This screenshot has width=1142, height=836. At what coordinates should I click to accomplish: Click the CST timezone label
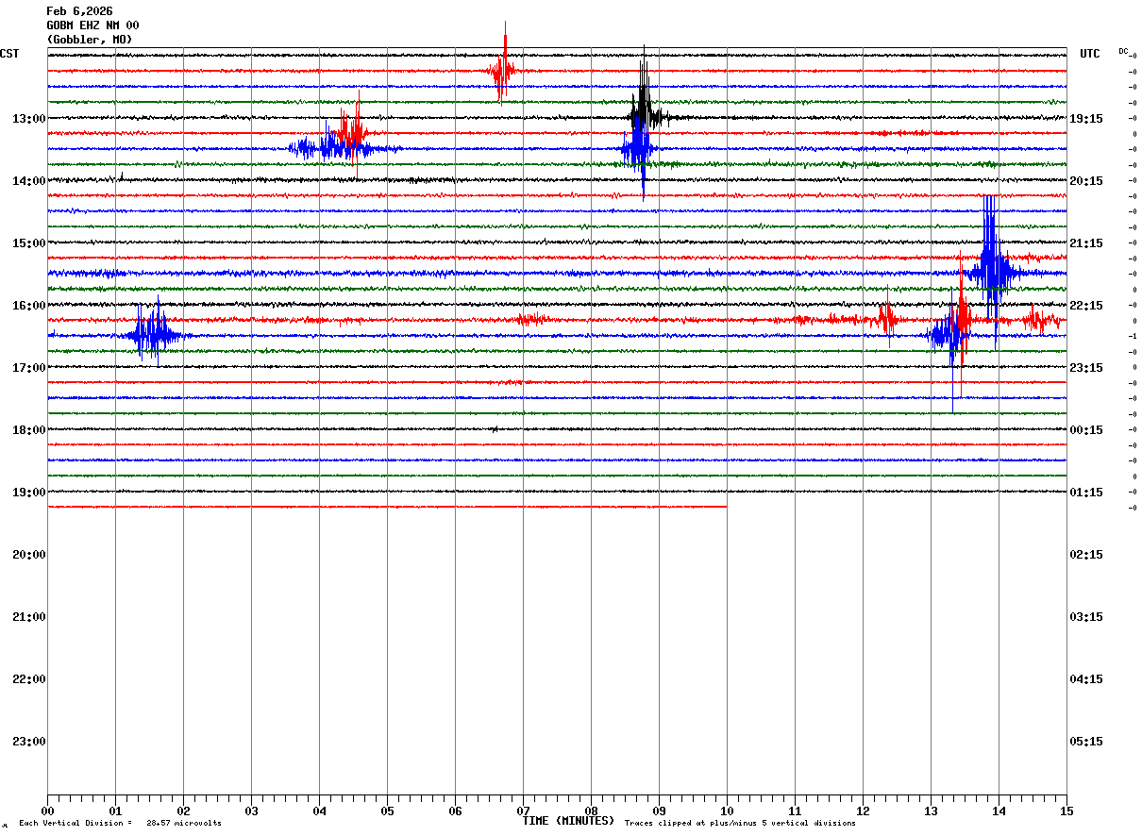coord(9,54)
